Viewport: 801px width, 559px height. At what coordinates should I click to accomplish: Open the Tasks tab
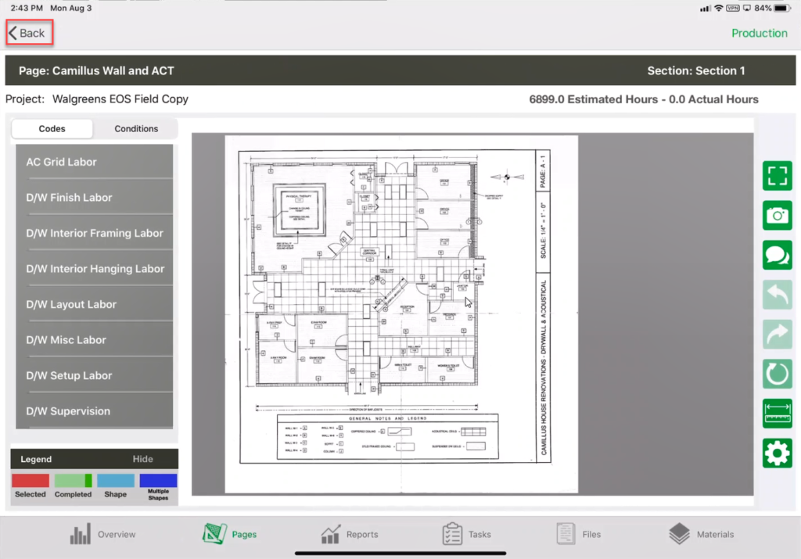(x=466, y=535)
